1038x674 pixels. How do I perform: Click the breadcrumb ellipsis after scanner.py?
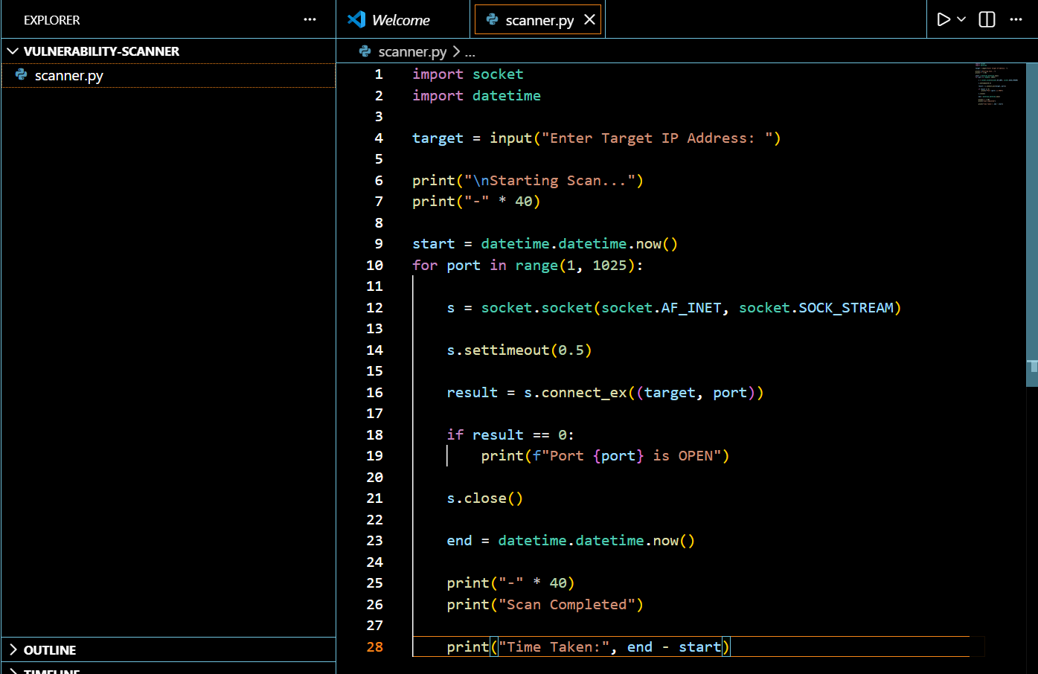470,52
